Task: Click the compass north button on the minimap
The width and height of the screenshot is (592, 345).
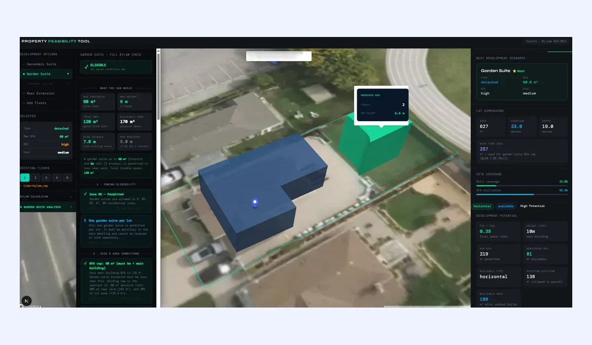Action: click(x=27, y=301)
